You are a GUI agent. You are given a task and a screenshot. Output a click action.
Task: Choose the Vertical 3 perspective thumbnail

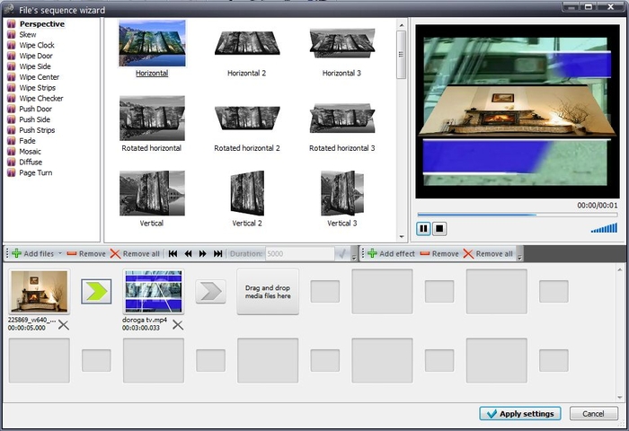point(341,193)
